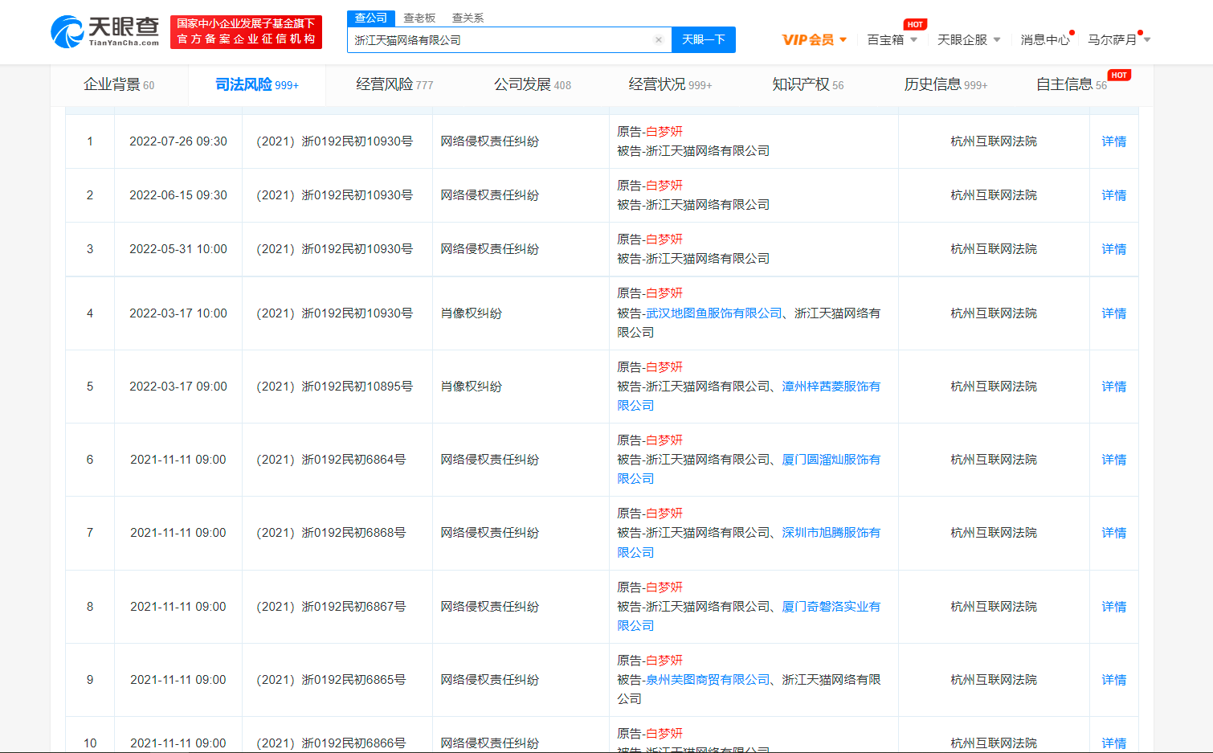Open 详情 for row 1 case
1213x753 pixels.
click(1113, 141)
